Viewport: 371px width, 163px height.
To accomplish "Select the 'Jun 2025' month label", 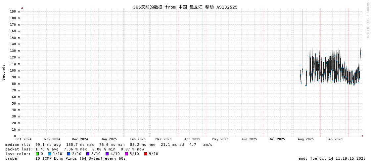I will 249,139.
